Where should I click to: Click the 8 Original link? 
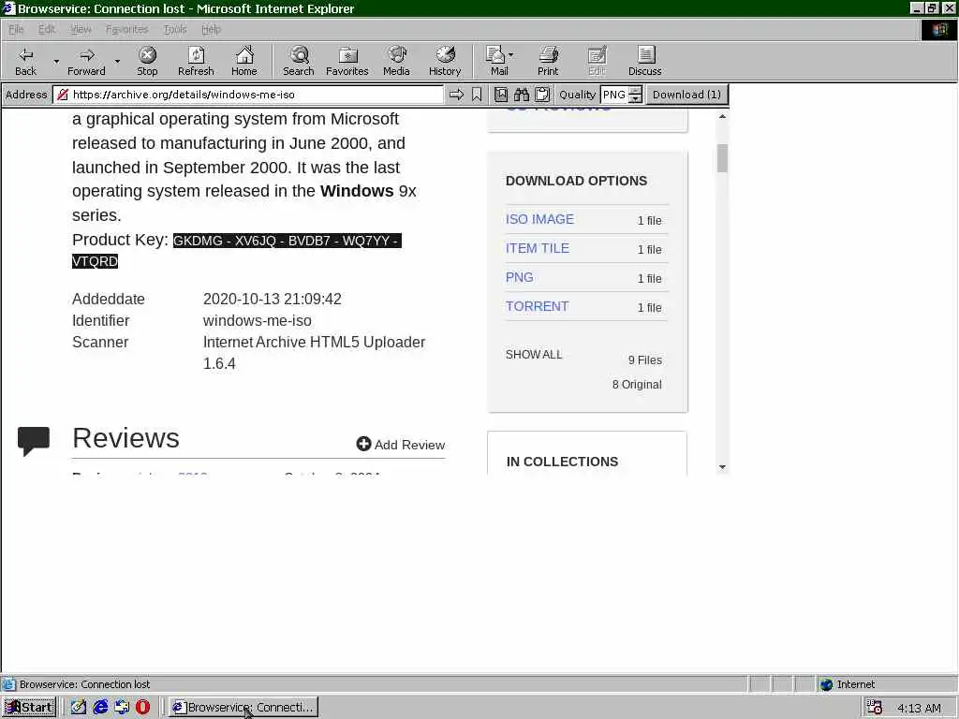637,385
